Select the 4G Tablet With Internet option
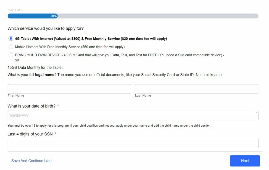 [x=11, y=38]
